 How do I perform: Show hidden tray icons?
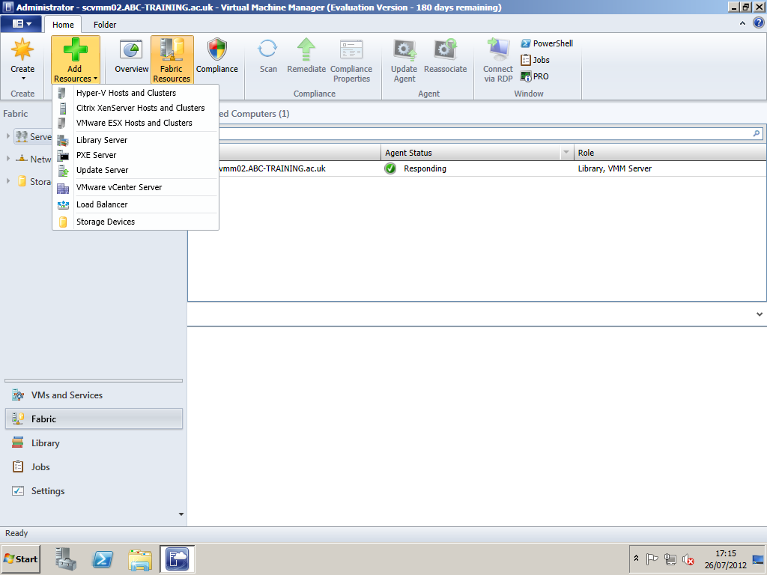pyautogui.click(x=637, y=559)
